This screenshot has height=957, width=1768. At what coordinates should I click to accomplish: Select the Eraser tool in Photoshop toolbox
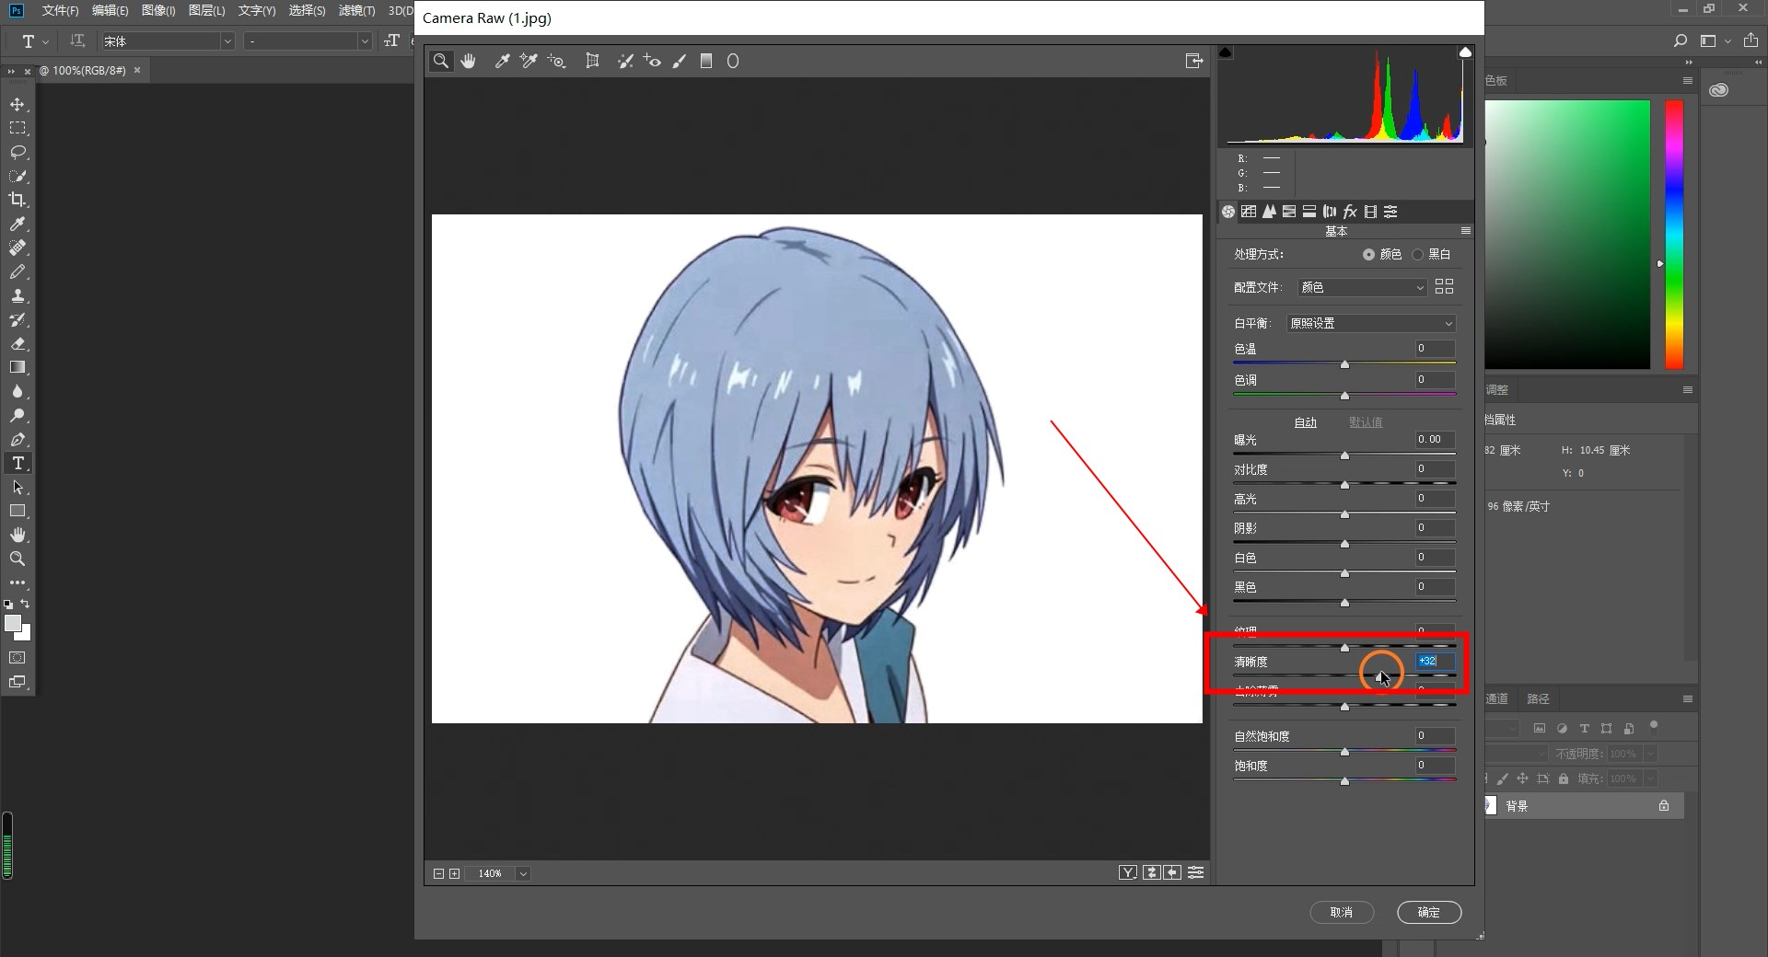coord(17,343)
